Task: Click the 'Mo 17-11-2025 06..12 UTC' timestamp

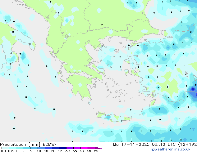Action: [144, 145]
